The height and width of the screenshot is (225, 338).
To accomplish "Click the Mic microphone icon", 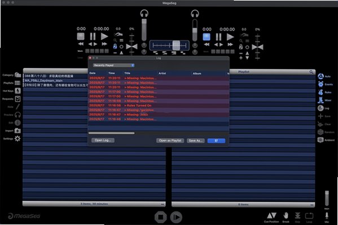I will [327, 215].
